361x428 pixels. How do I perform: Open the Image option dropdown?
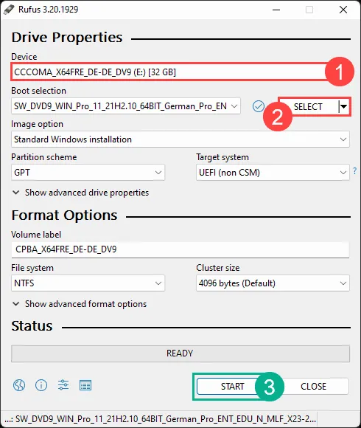(x=180, y=139)
